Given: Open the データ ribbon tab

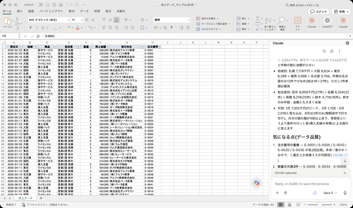Looking at the screenshot, I should [84, 11].
